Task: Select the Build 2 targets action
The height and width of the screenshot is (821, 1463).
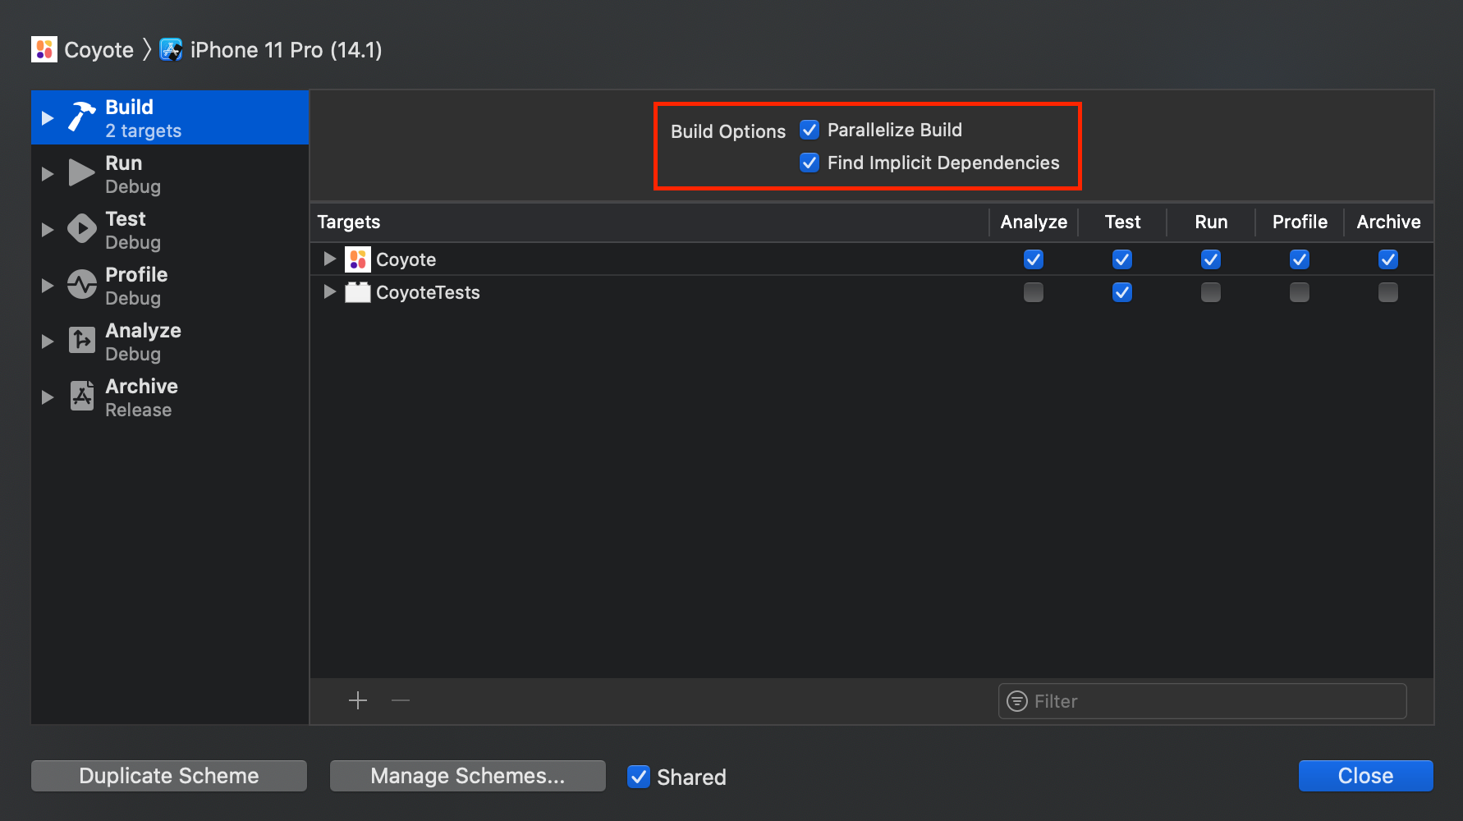Action: [170, 117]
